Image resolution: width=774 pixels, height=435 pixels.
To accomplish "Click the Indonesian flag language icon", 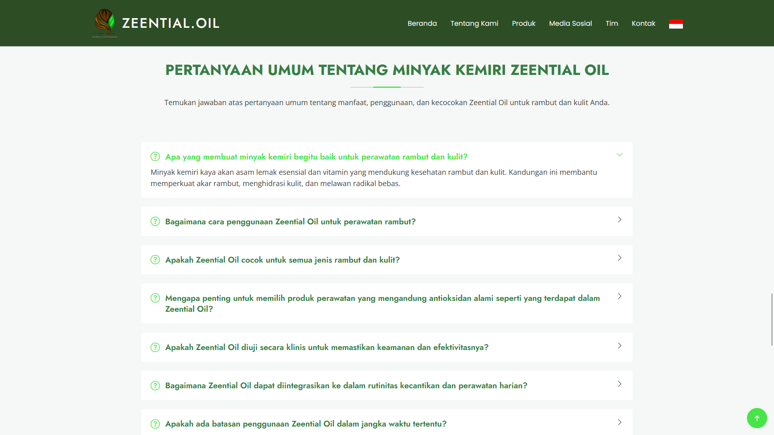I will pos(676,24).
